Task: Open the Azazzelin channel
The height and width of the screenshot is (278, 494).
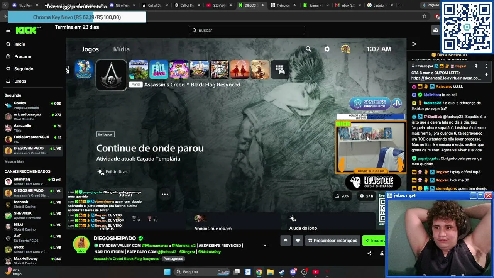Action: [x=33, y=128]
